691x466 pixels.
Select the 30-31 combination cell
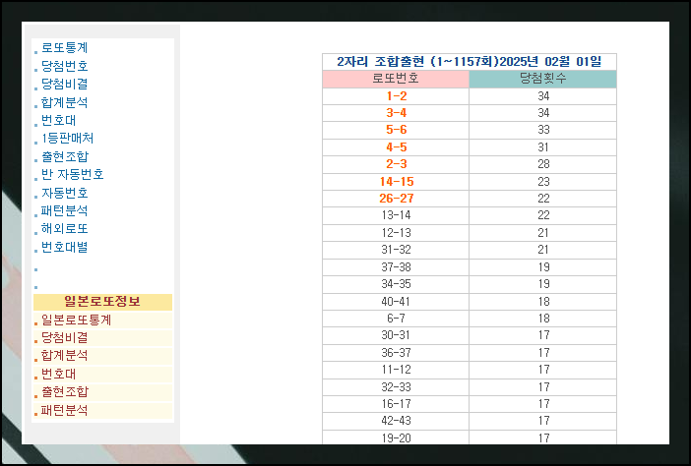click(396, 335)
